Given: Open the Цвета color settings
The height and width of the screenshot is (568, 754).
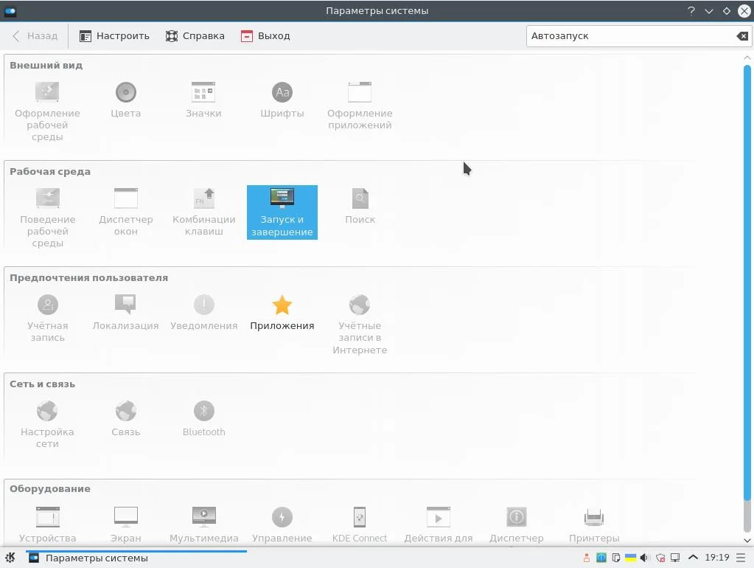Looking at the screenshot, I should pos(125,100).
